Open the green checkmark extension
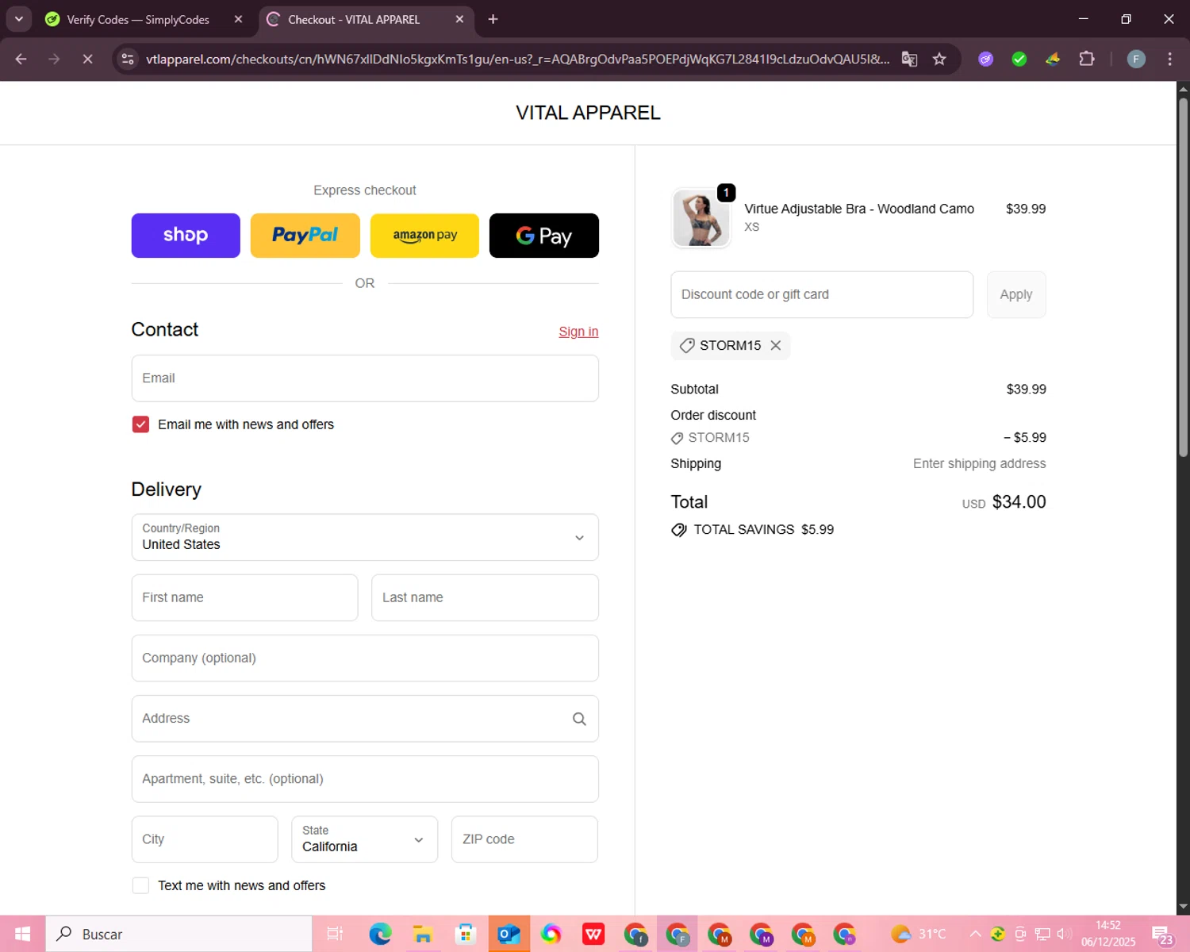 point(1019,59)
